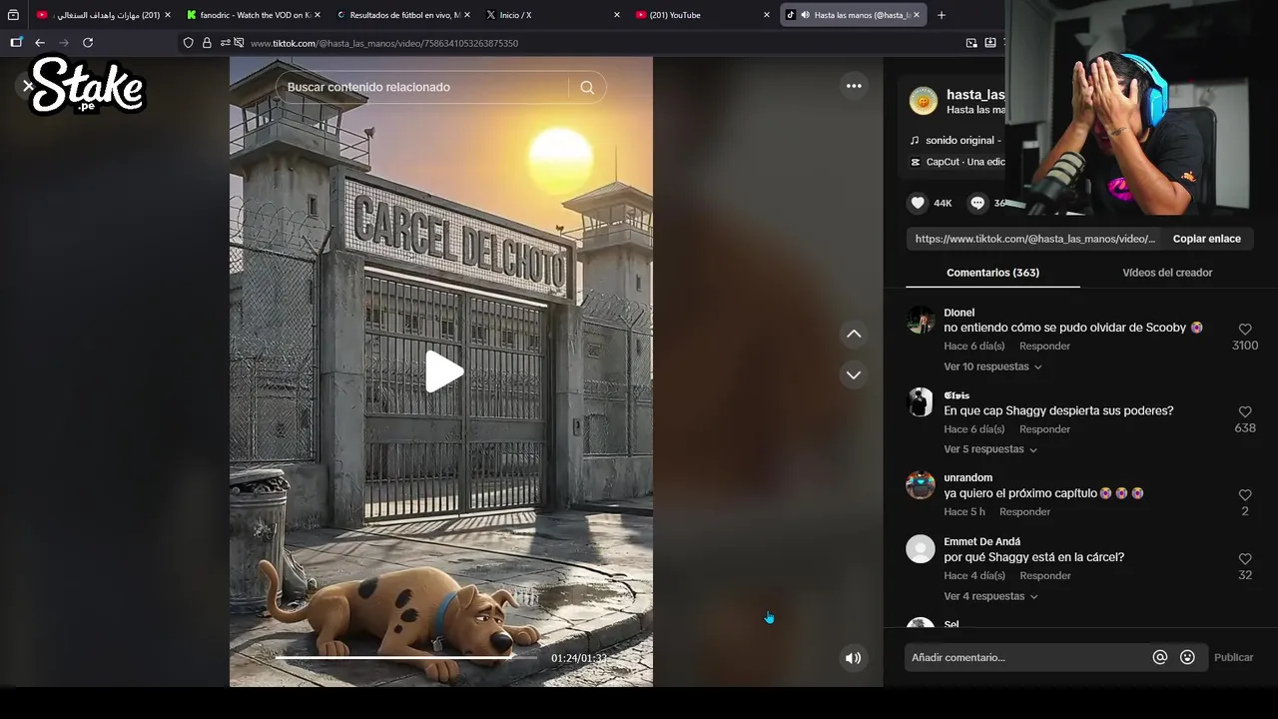Like Emmet De Andá's comment
The height and width of the screenshot is (719, 1278).
(x=1245, y=559)
